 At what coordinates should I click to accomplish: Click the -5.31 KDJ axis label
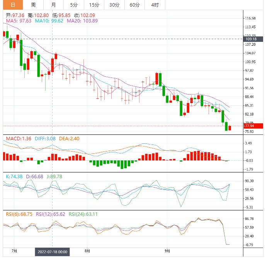pyautogui.click(x=249, y=207)
